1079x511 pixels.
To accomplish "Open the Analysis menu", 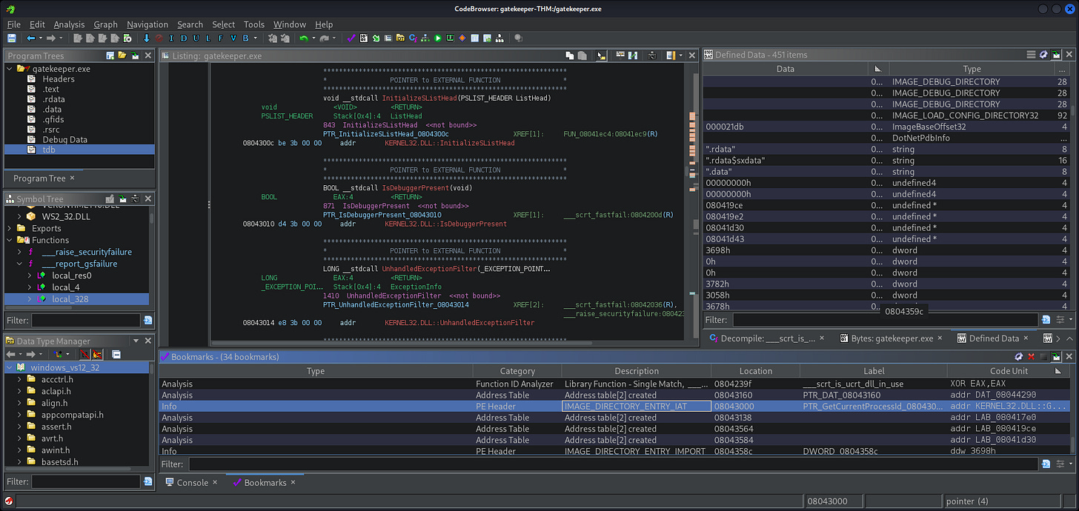I will (x=69, y=24).
